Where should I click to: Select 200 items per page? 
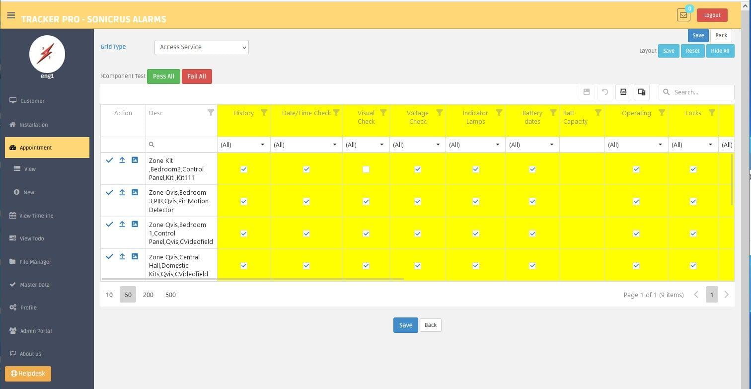coord(148,295)
